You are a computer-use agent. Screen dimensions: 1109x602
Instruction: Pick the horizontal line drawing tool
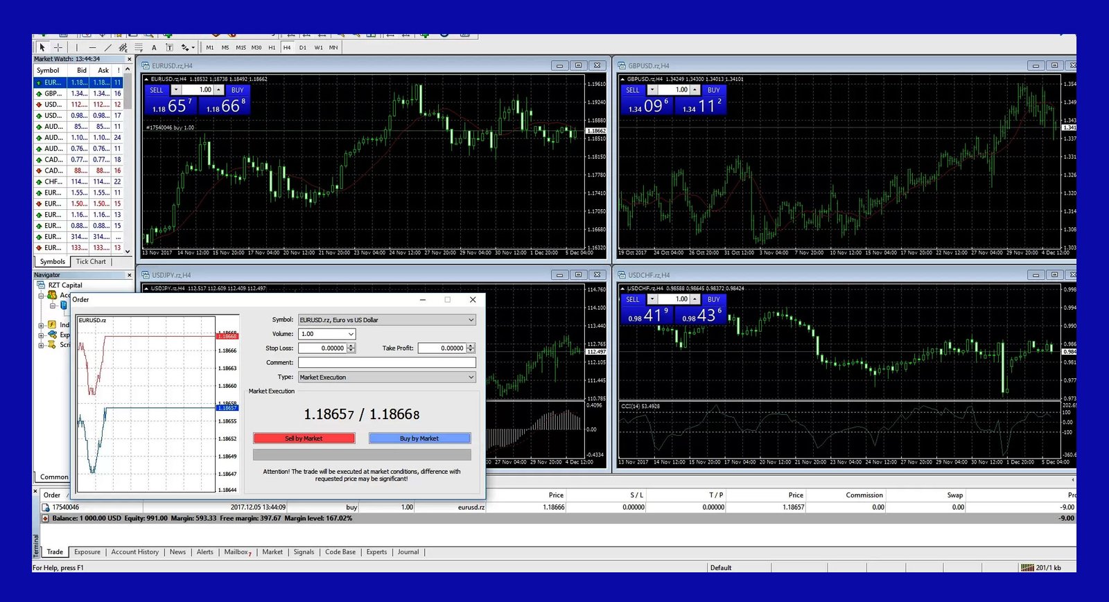click(92, 48)
